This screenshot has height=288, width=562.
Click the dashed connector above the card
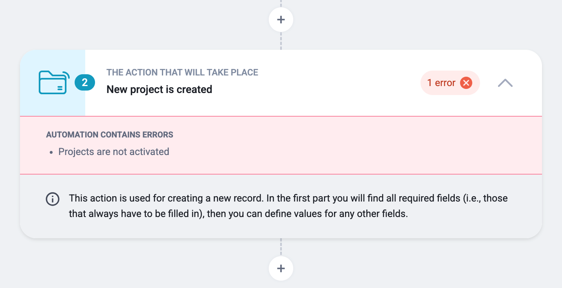point(281,41)
